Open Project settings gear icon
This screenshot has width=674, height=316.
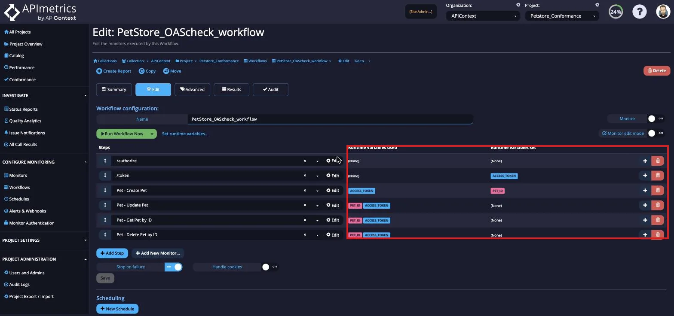coord(597,5)
